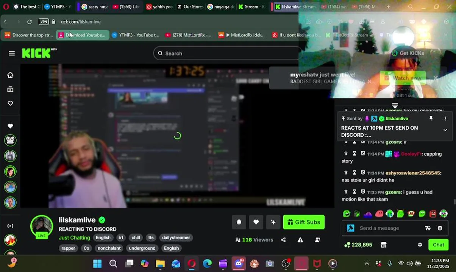Viewport: 456px width, 272px height.
Task: Open 'Discover the top str...' bookmark
Action: tap(28, 35)
